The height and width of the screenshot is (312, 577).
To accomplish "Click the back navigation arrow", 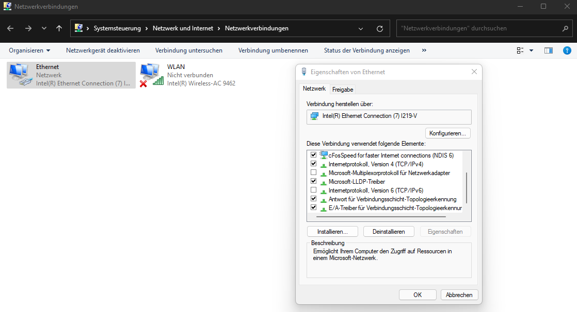I will 11,28.
